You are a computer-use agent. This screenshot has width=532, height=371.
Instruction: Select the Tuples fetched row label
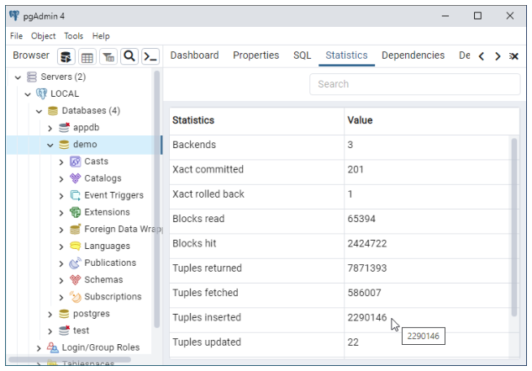[205, 293]
